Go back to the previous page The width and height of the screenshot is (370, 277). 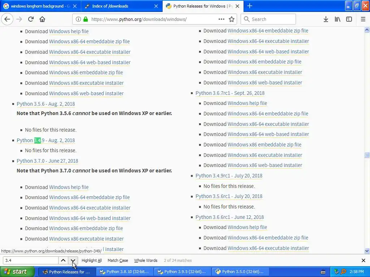[x=7, y=19]
